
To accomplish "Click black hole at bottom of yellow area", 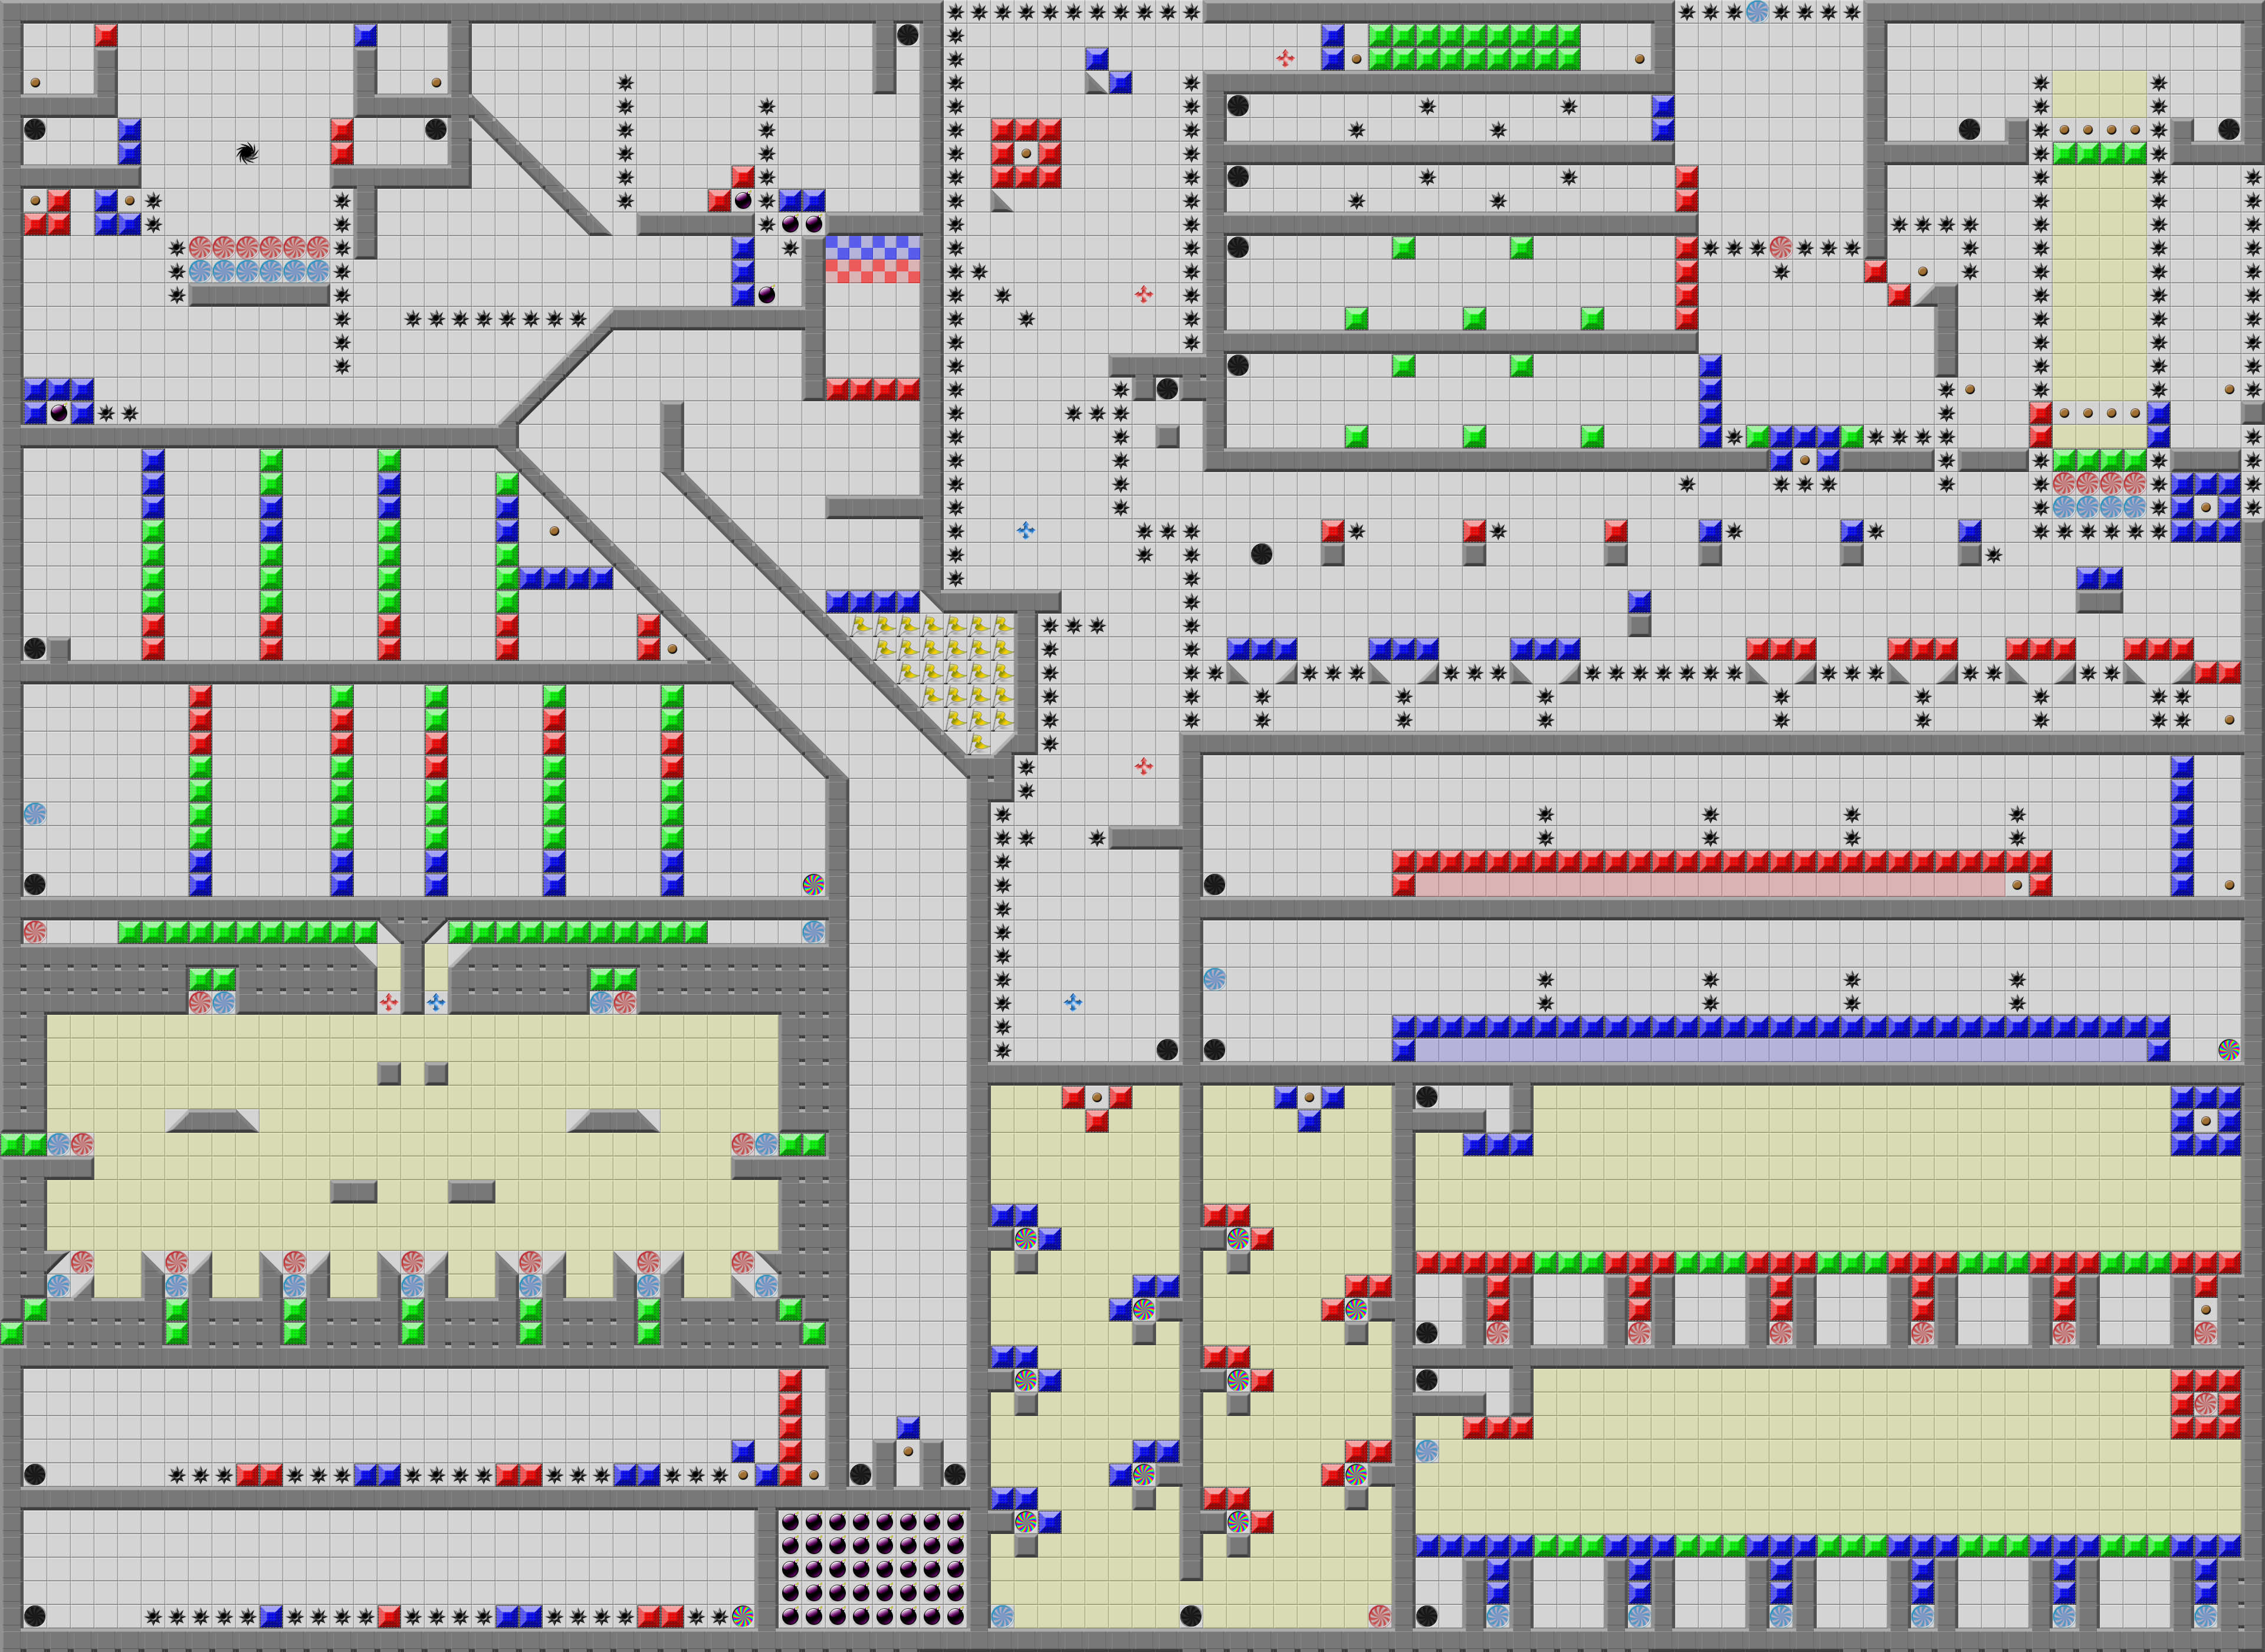I will tap(1190, 1615).
